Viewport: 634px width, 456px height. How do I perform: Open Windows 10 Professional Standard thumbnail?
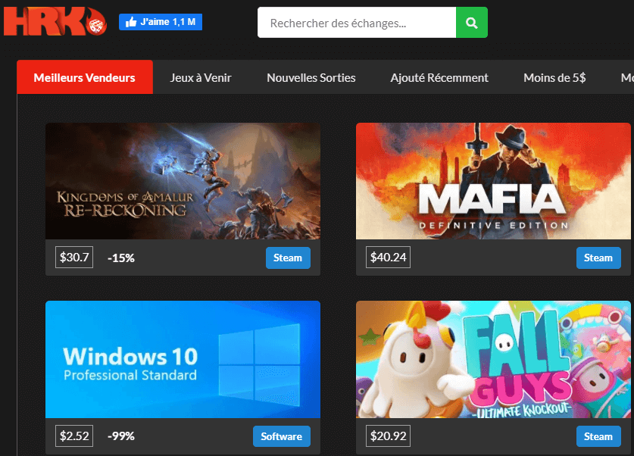tap(183, 359)
